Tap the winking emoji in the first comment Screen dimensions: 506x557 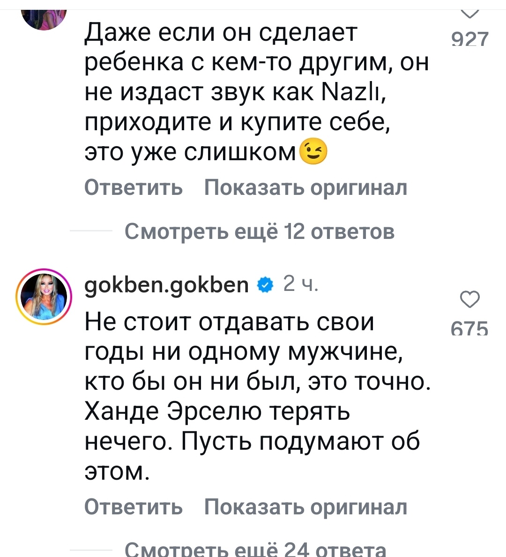[x=313, y=150]
